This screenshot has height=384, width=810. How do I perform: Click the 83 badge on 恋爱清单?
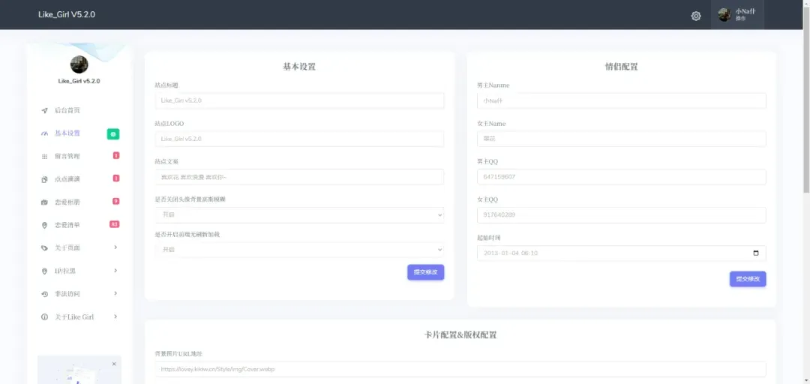[x=114, y=224]
